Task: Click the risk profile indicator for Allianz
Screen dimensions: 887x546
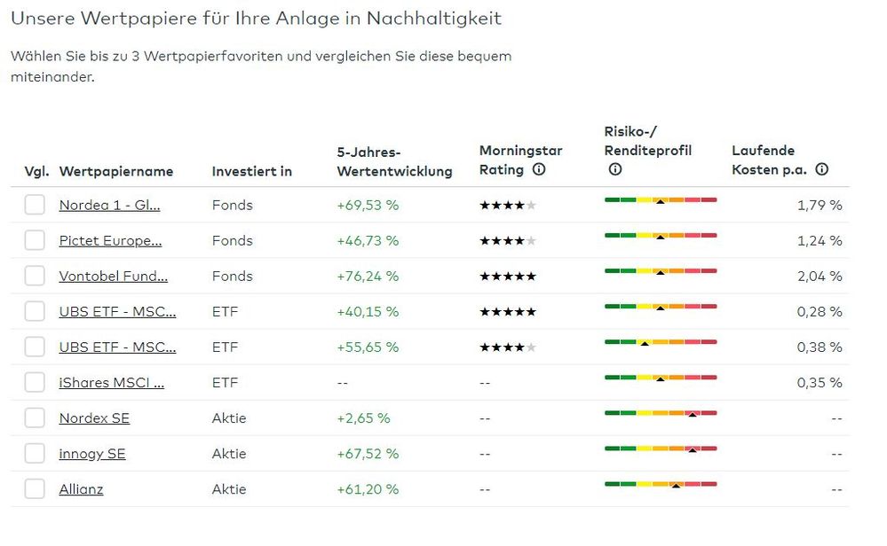Action: pos(660,485)
